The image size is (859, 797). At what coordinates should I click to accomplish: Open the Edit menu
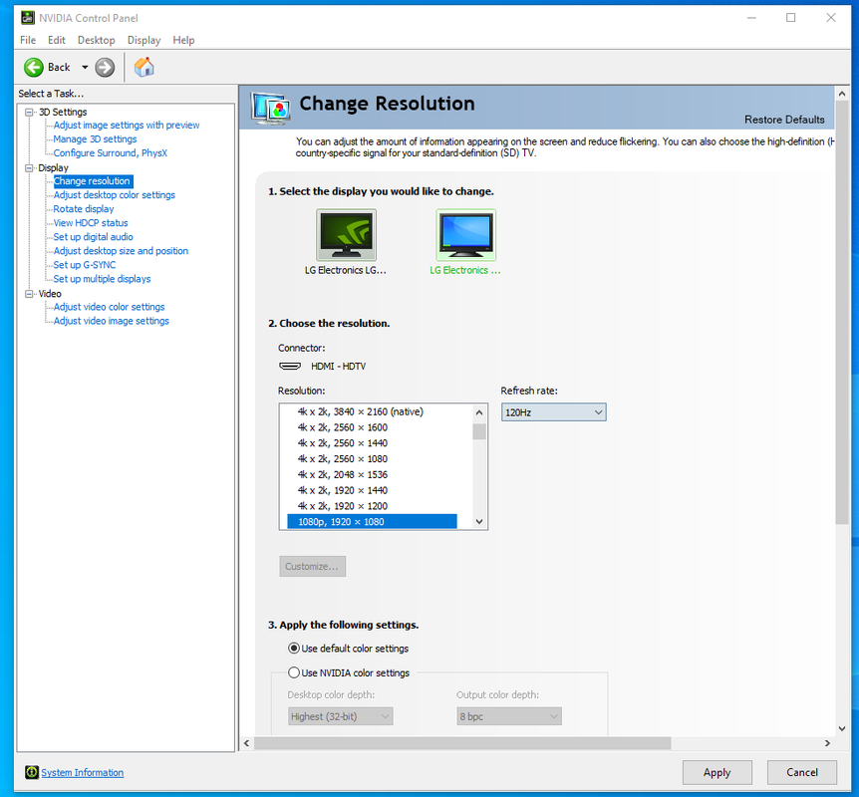tap(57, 40)
